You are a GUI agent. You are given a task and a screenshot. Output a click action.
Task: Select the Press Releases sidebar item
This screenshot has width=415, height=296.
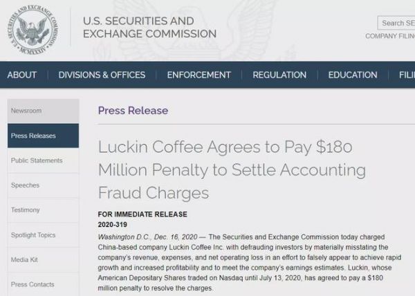[33, 136]
